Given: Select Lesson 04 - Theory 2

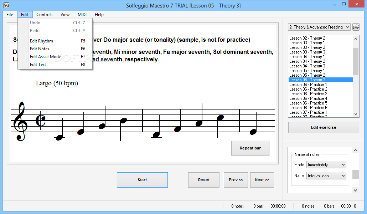Looking at the screenshot, I should 320,61.
